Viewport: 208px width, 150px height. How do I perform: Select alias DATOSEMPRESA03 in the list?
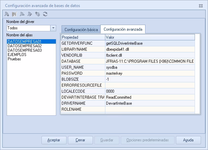31,50
